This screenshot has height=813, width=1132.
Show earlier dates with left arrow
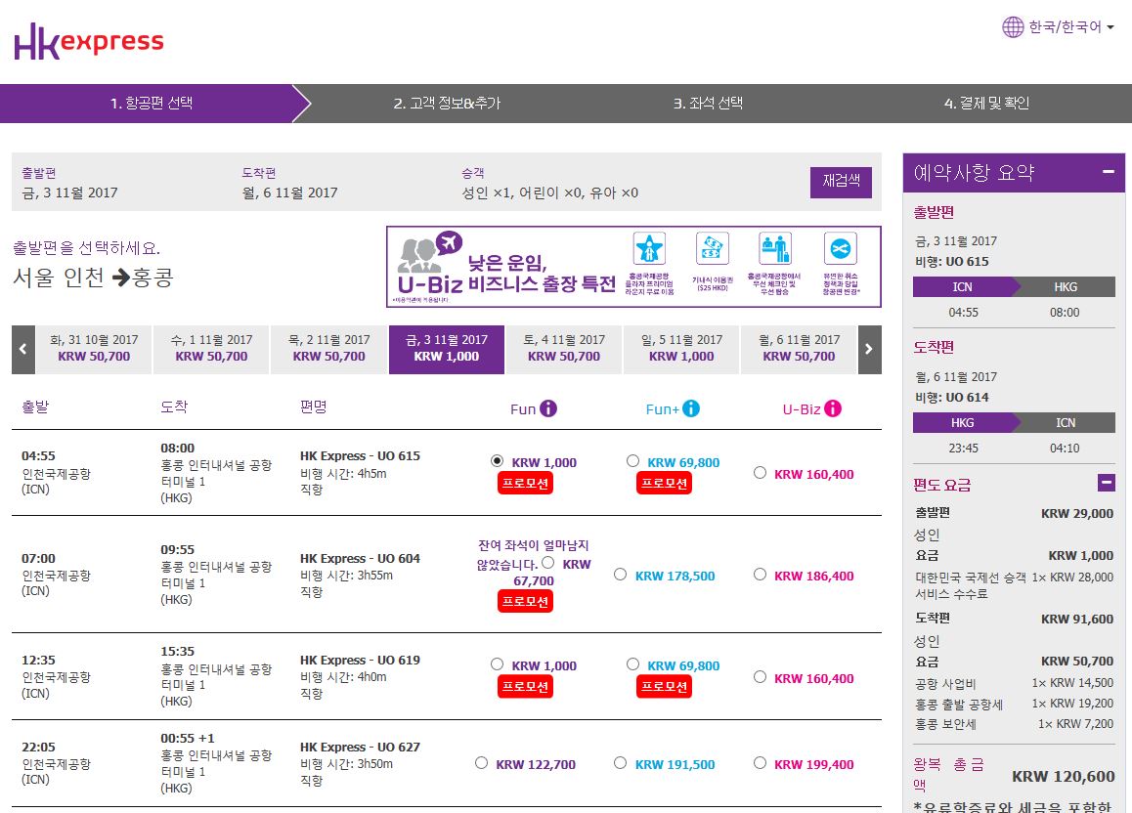(x=23, y=349)
